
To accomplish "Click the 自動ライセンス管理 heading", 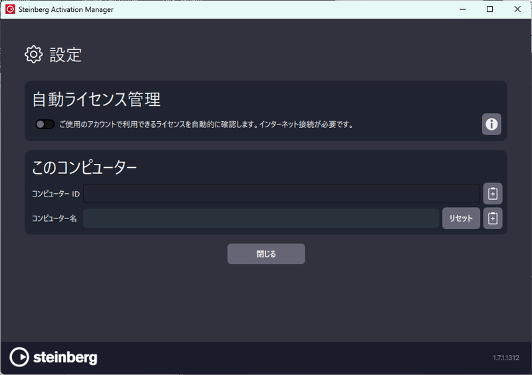I will pyautogui.click(x=96, y=100).
